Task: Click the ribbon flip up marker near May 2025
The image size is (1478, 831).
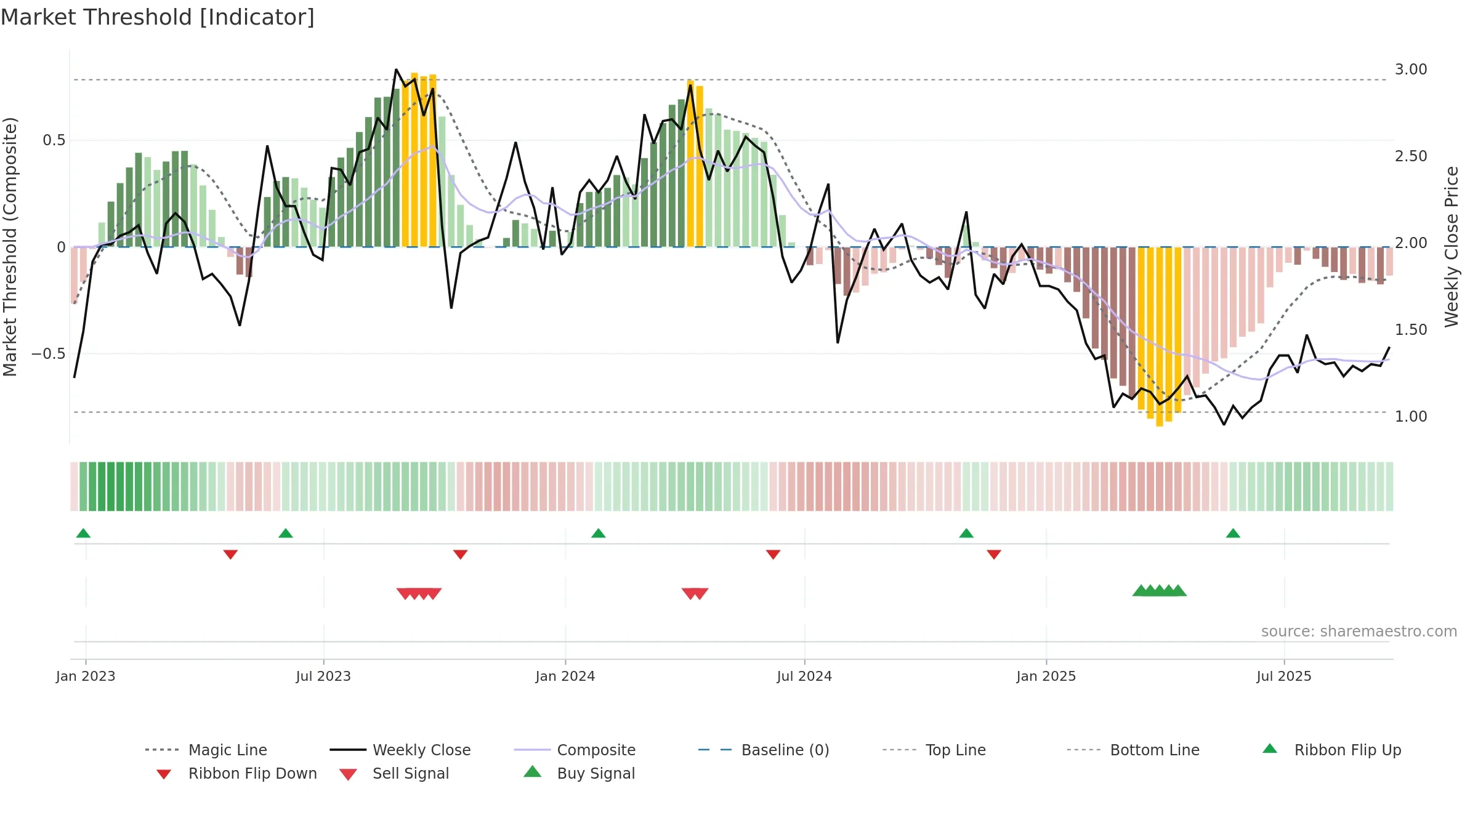Action: tap(1233, 533)
